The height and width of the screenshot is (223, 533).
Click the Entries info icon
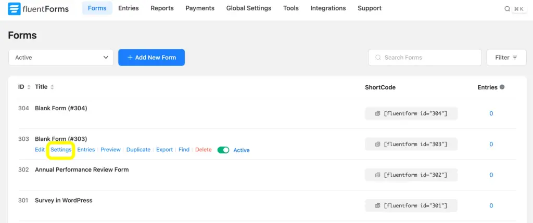(502, 87)
